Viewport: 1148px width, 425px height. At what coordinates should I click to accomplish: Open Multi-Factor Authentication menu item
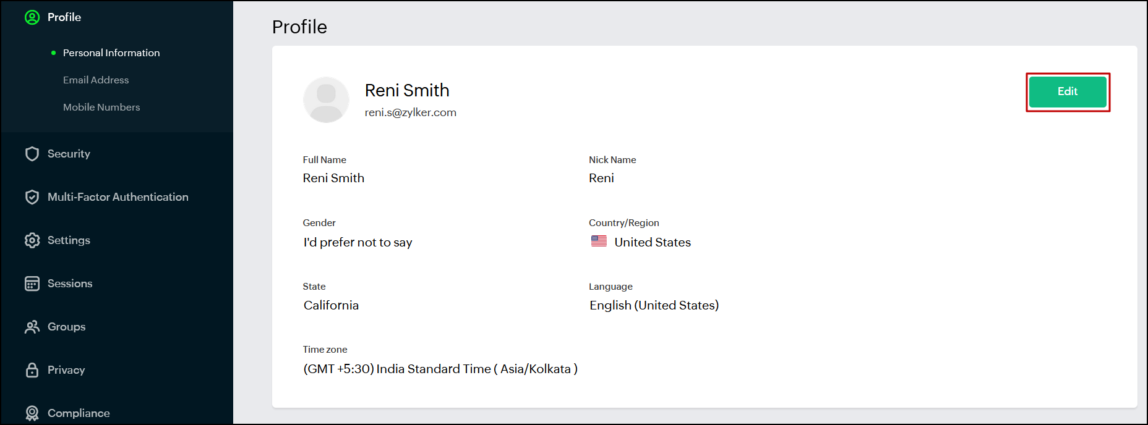[x=118, y=197]
